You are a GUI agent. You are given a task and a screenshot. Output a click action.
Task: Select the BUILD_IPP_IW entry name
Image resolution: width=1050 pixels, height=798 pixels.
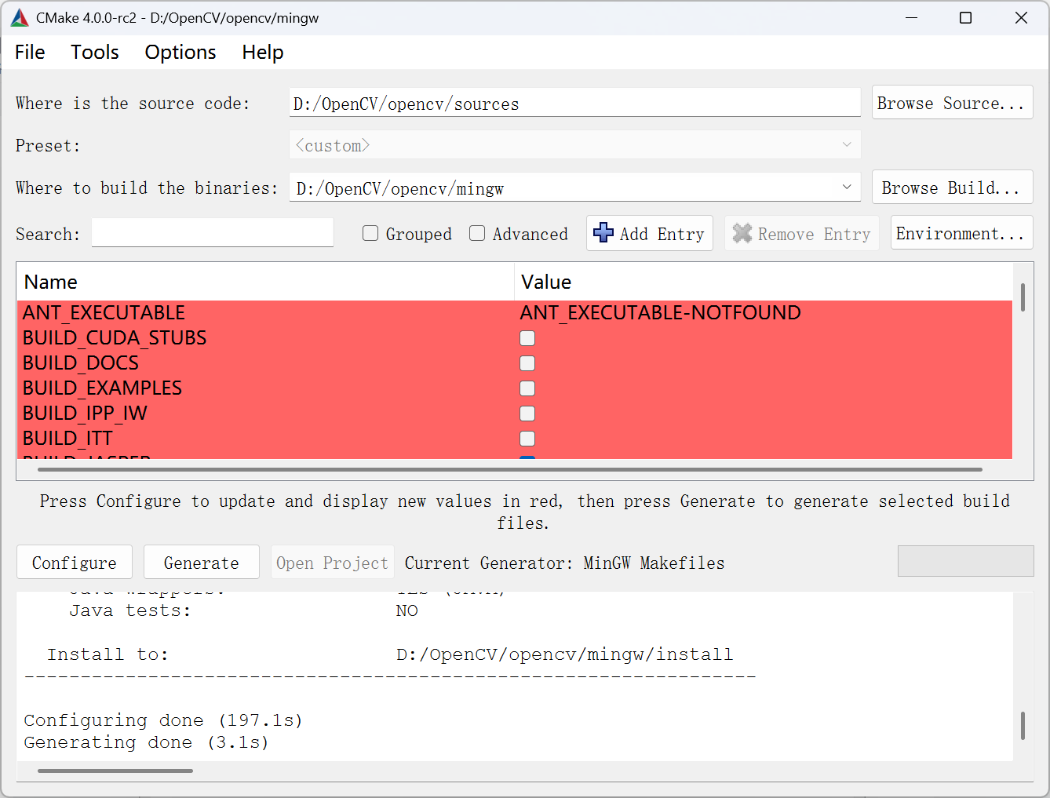tap(85, 413)
